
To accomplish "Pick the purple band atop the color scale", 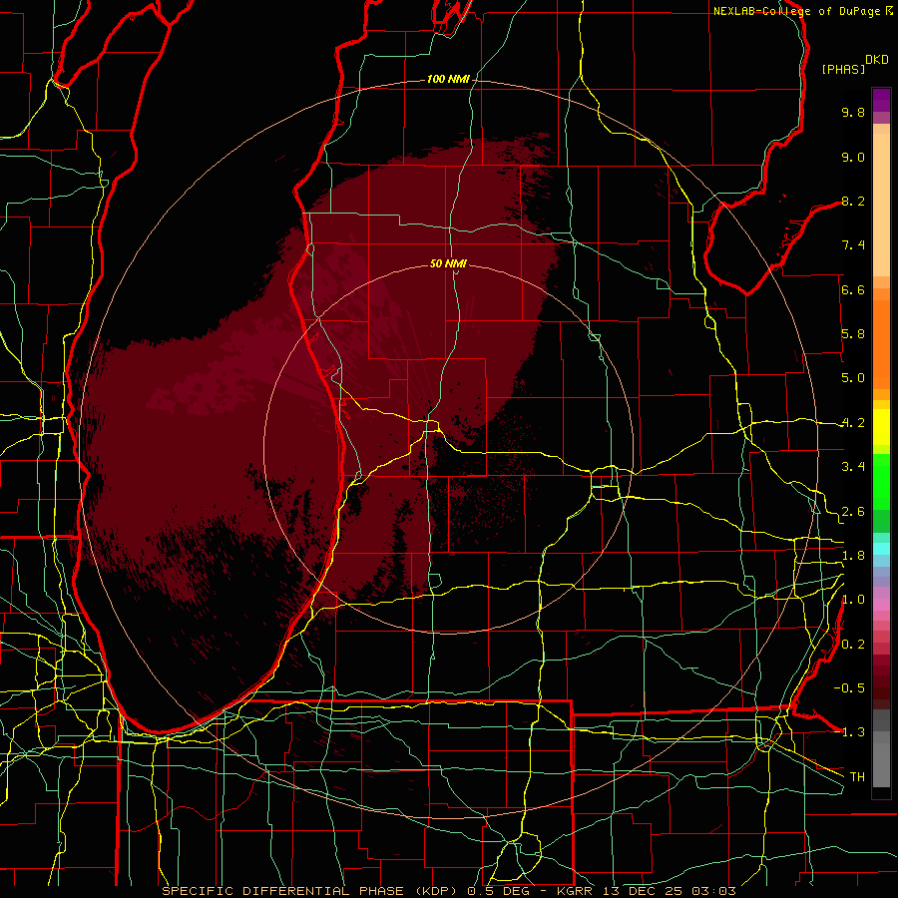I will point(881,100).
